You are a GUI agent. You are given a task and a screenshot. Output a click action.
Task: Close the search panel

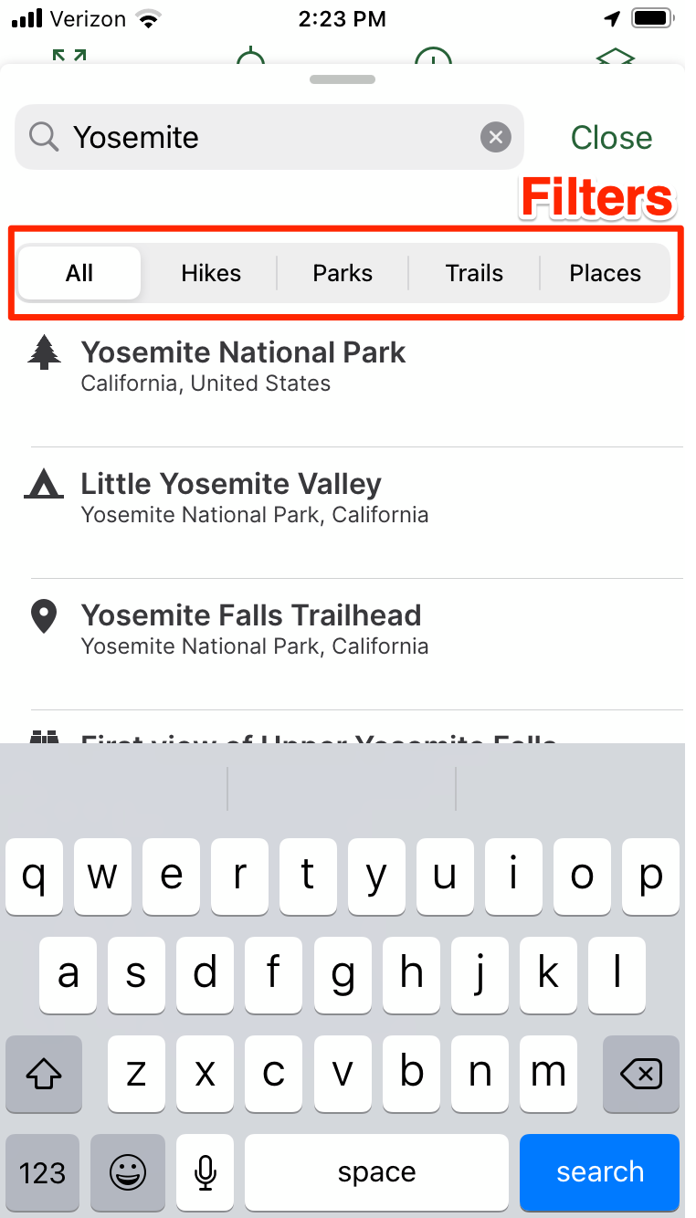[x=611, y=138]
